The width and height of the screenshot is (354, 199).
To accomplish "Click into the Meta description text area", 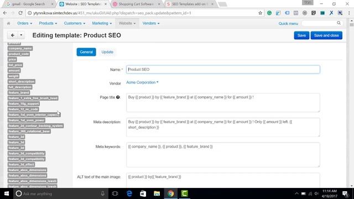I will tap(223, 127).
